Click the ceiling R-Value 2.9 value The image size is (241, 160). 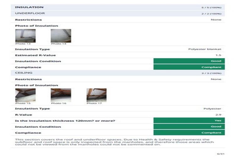pos(218,114)
